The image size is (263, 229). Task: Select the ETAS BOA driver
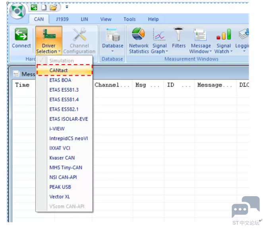(64, 80)
